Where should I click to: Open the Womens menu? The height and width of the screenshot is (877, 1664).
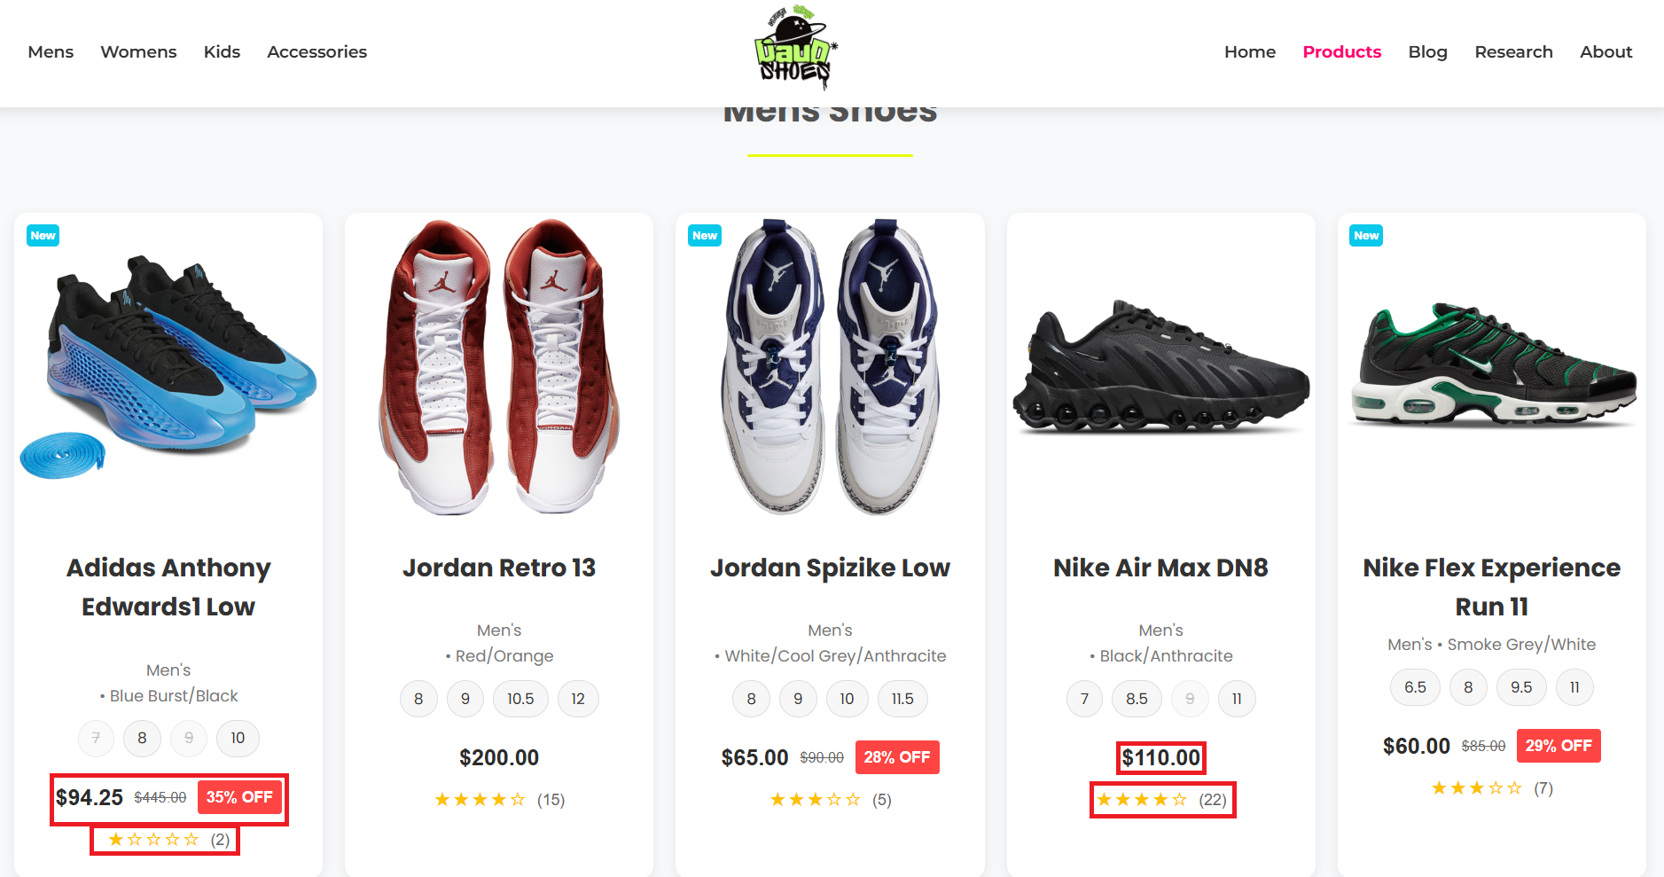click(x=138, y=51)
